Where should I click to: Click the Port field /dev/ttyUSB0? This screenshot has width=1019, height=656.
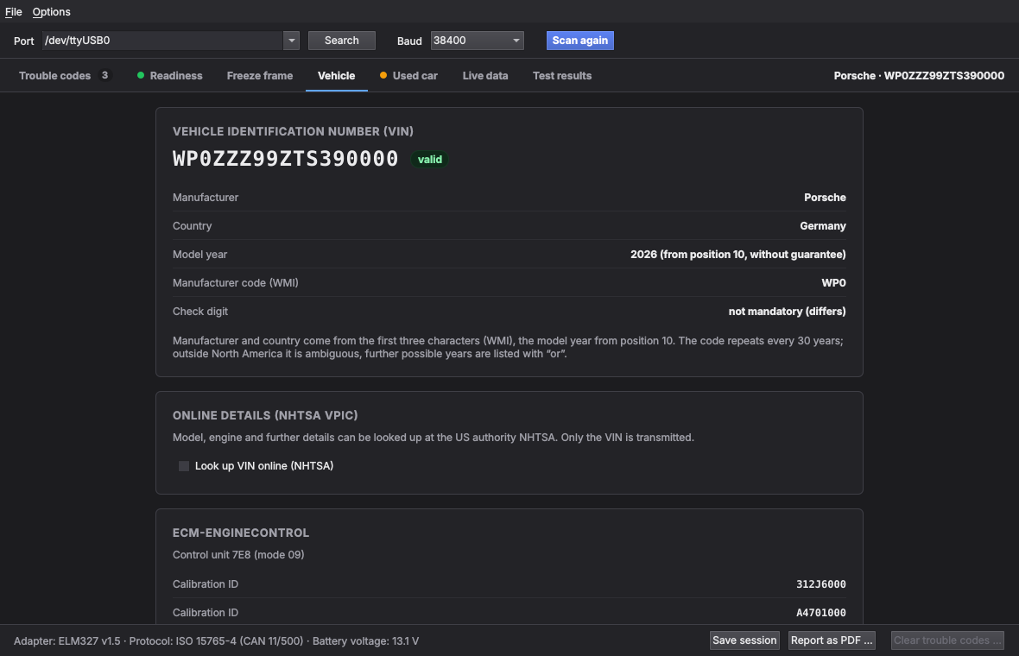(x=162, y=41)
